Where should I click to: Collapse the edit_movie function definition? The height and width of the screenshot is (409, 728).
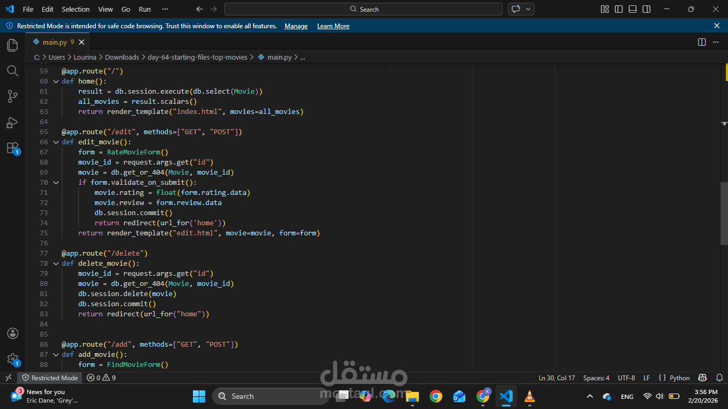coord(56,142)
